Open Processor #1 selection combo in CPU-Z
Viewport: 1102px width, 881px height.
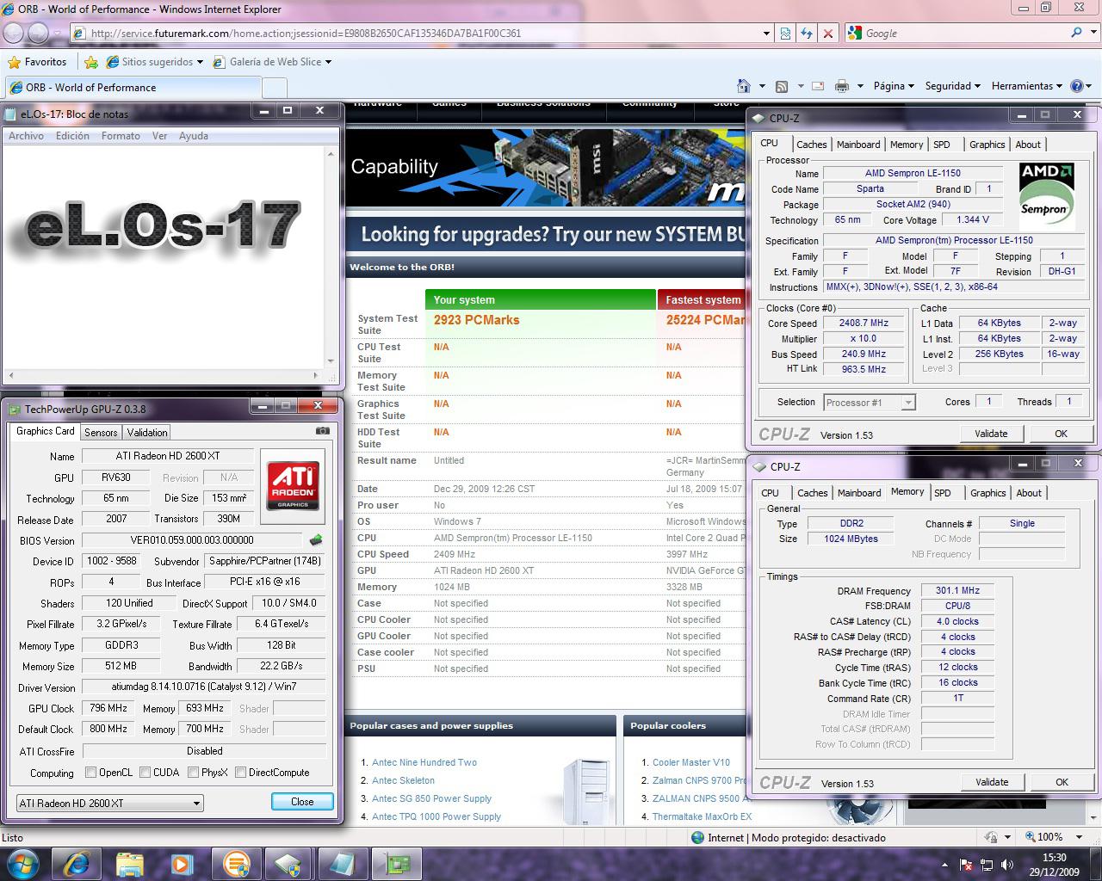click(x=869, y=402)
